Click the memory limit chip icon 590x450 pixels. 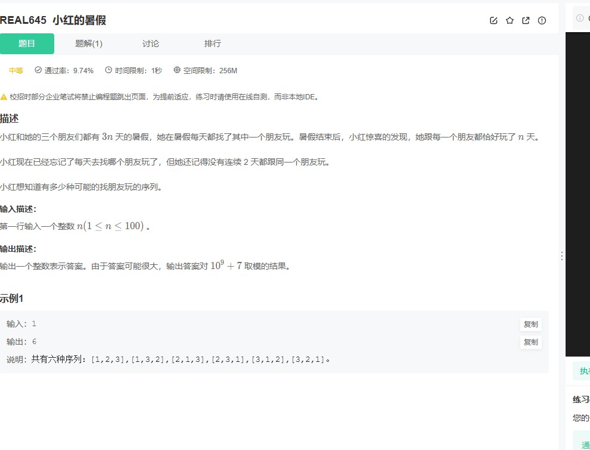(176, 70)
